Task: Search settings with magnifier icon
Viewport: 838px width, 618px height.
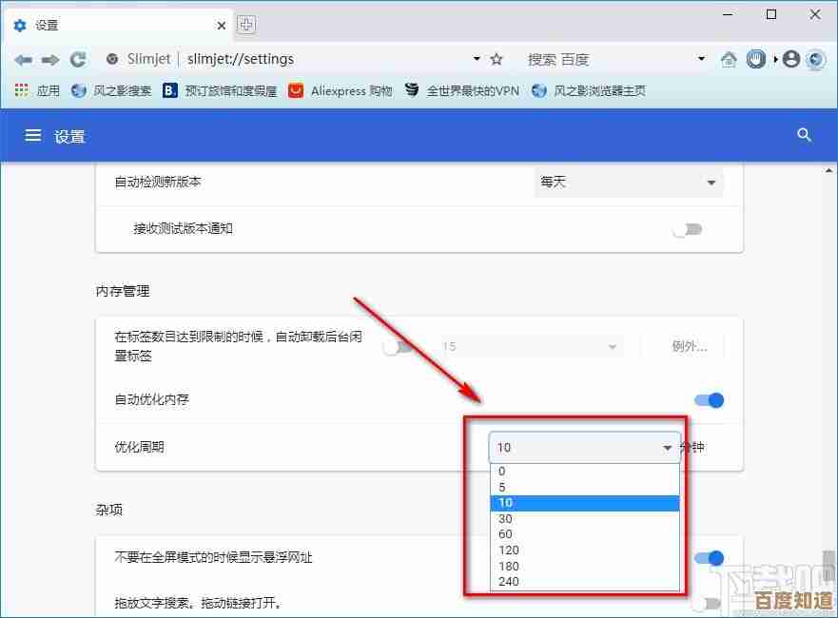Action: [804, 135]
